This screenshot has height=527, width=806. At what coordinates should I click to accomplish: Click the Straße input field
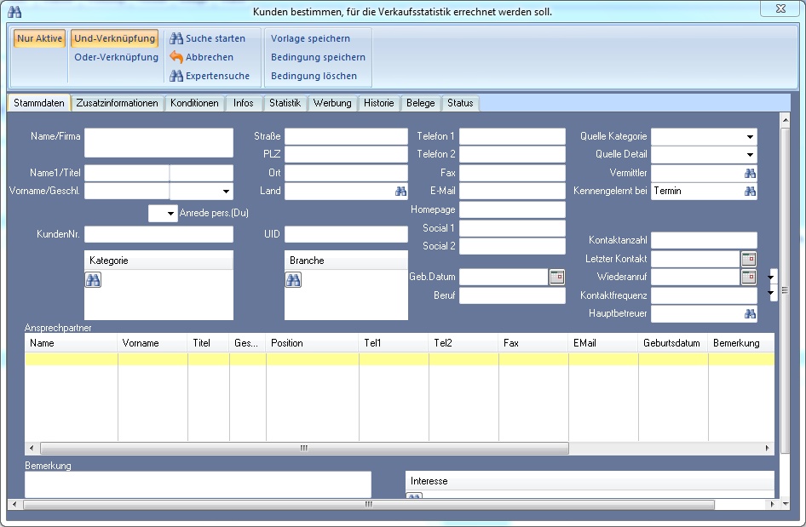[347, 136]
